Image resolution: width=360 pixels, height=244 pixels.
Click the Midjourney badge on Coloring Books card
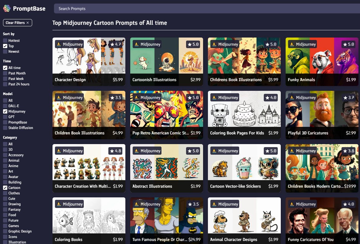69,204
